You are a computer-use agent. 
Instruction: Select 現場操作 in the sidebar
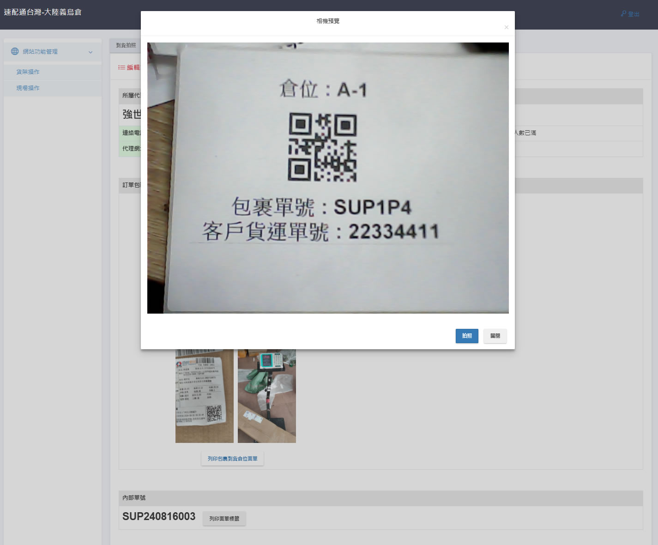point(28,88)
